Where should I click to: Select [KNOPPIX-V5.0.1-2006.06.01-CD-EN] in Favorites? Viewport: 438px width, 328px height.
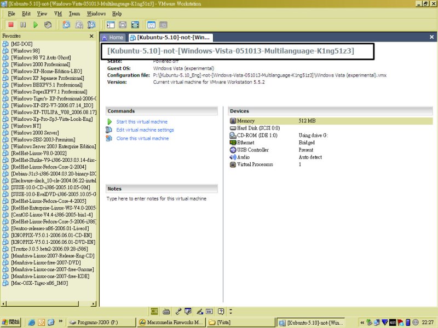click(51, 235)
